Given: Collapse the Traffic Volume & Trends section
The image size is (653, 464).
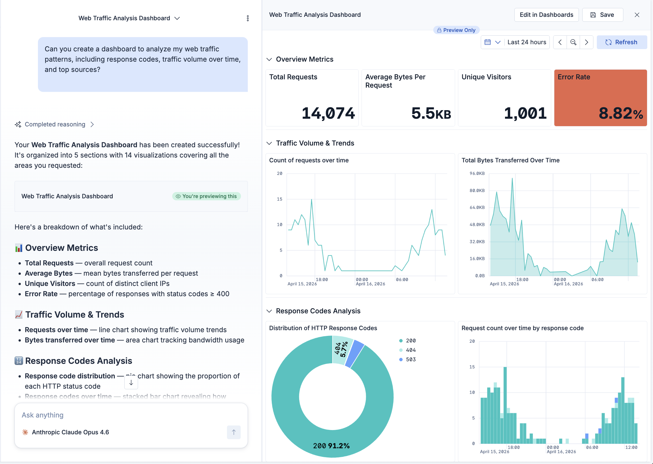Looking at the screenshot, I should click(269, 143).
